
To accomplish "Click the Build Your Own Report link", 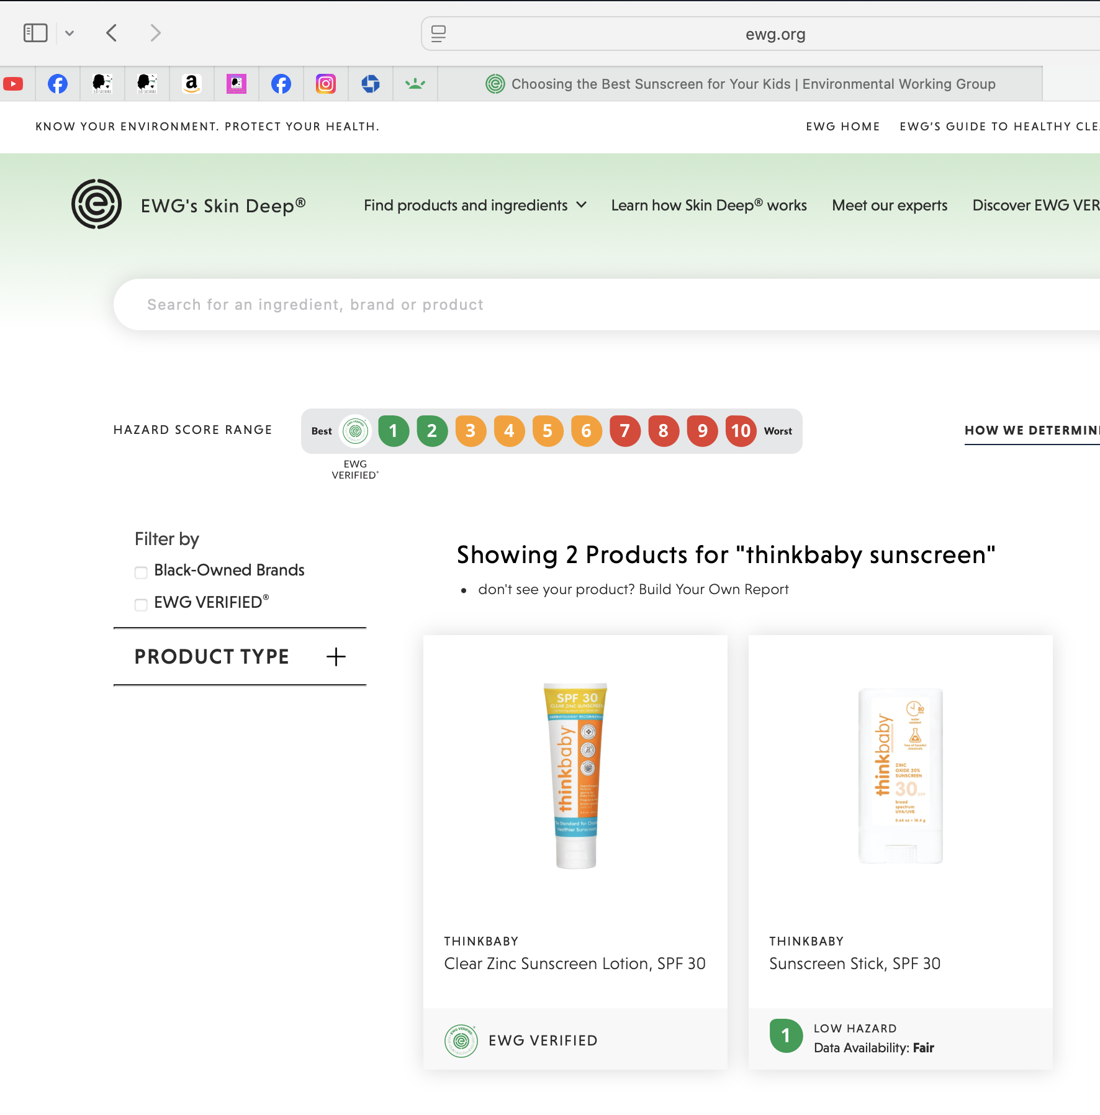I will point(713,589).
